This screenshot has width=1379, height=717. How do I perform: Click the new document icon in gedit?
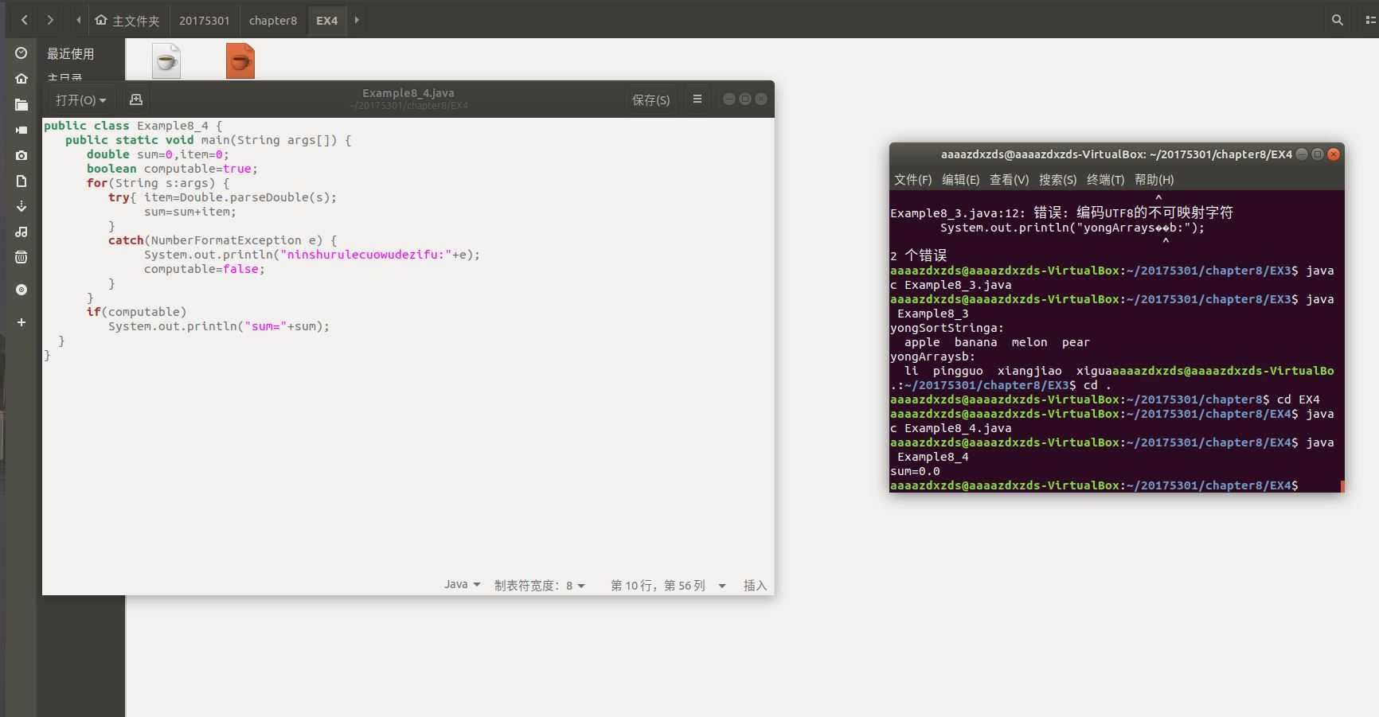click(x=136, y=99)
